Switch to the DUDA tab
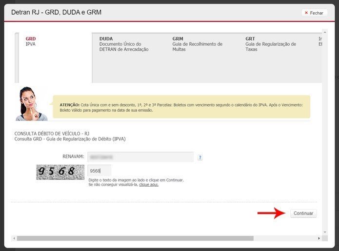The height and width of the screenshot is (251, 339). click(124, 44)
